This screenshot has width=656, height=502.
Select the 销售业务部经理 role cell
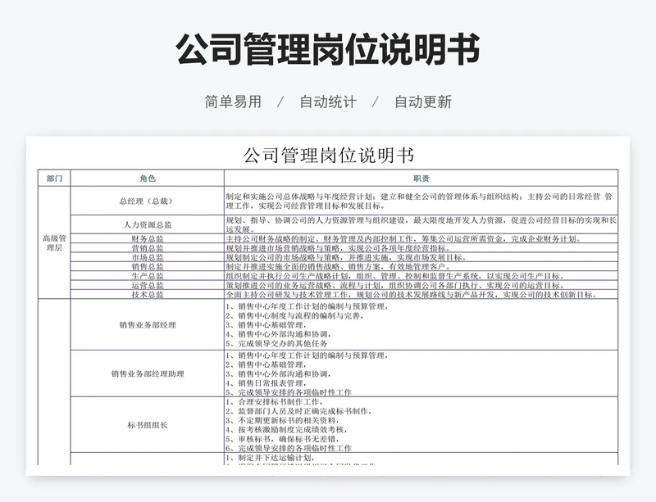(148, 325)
